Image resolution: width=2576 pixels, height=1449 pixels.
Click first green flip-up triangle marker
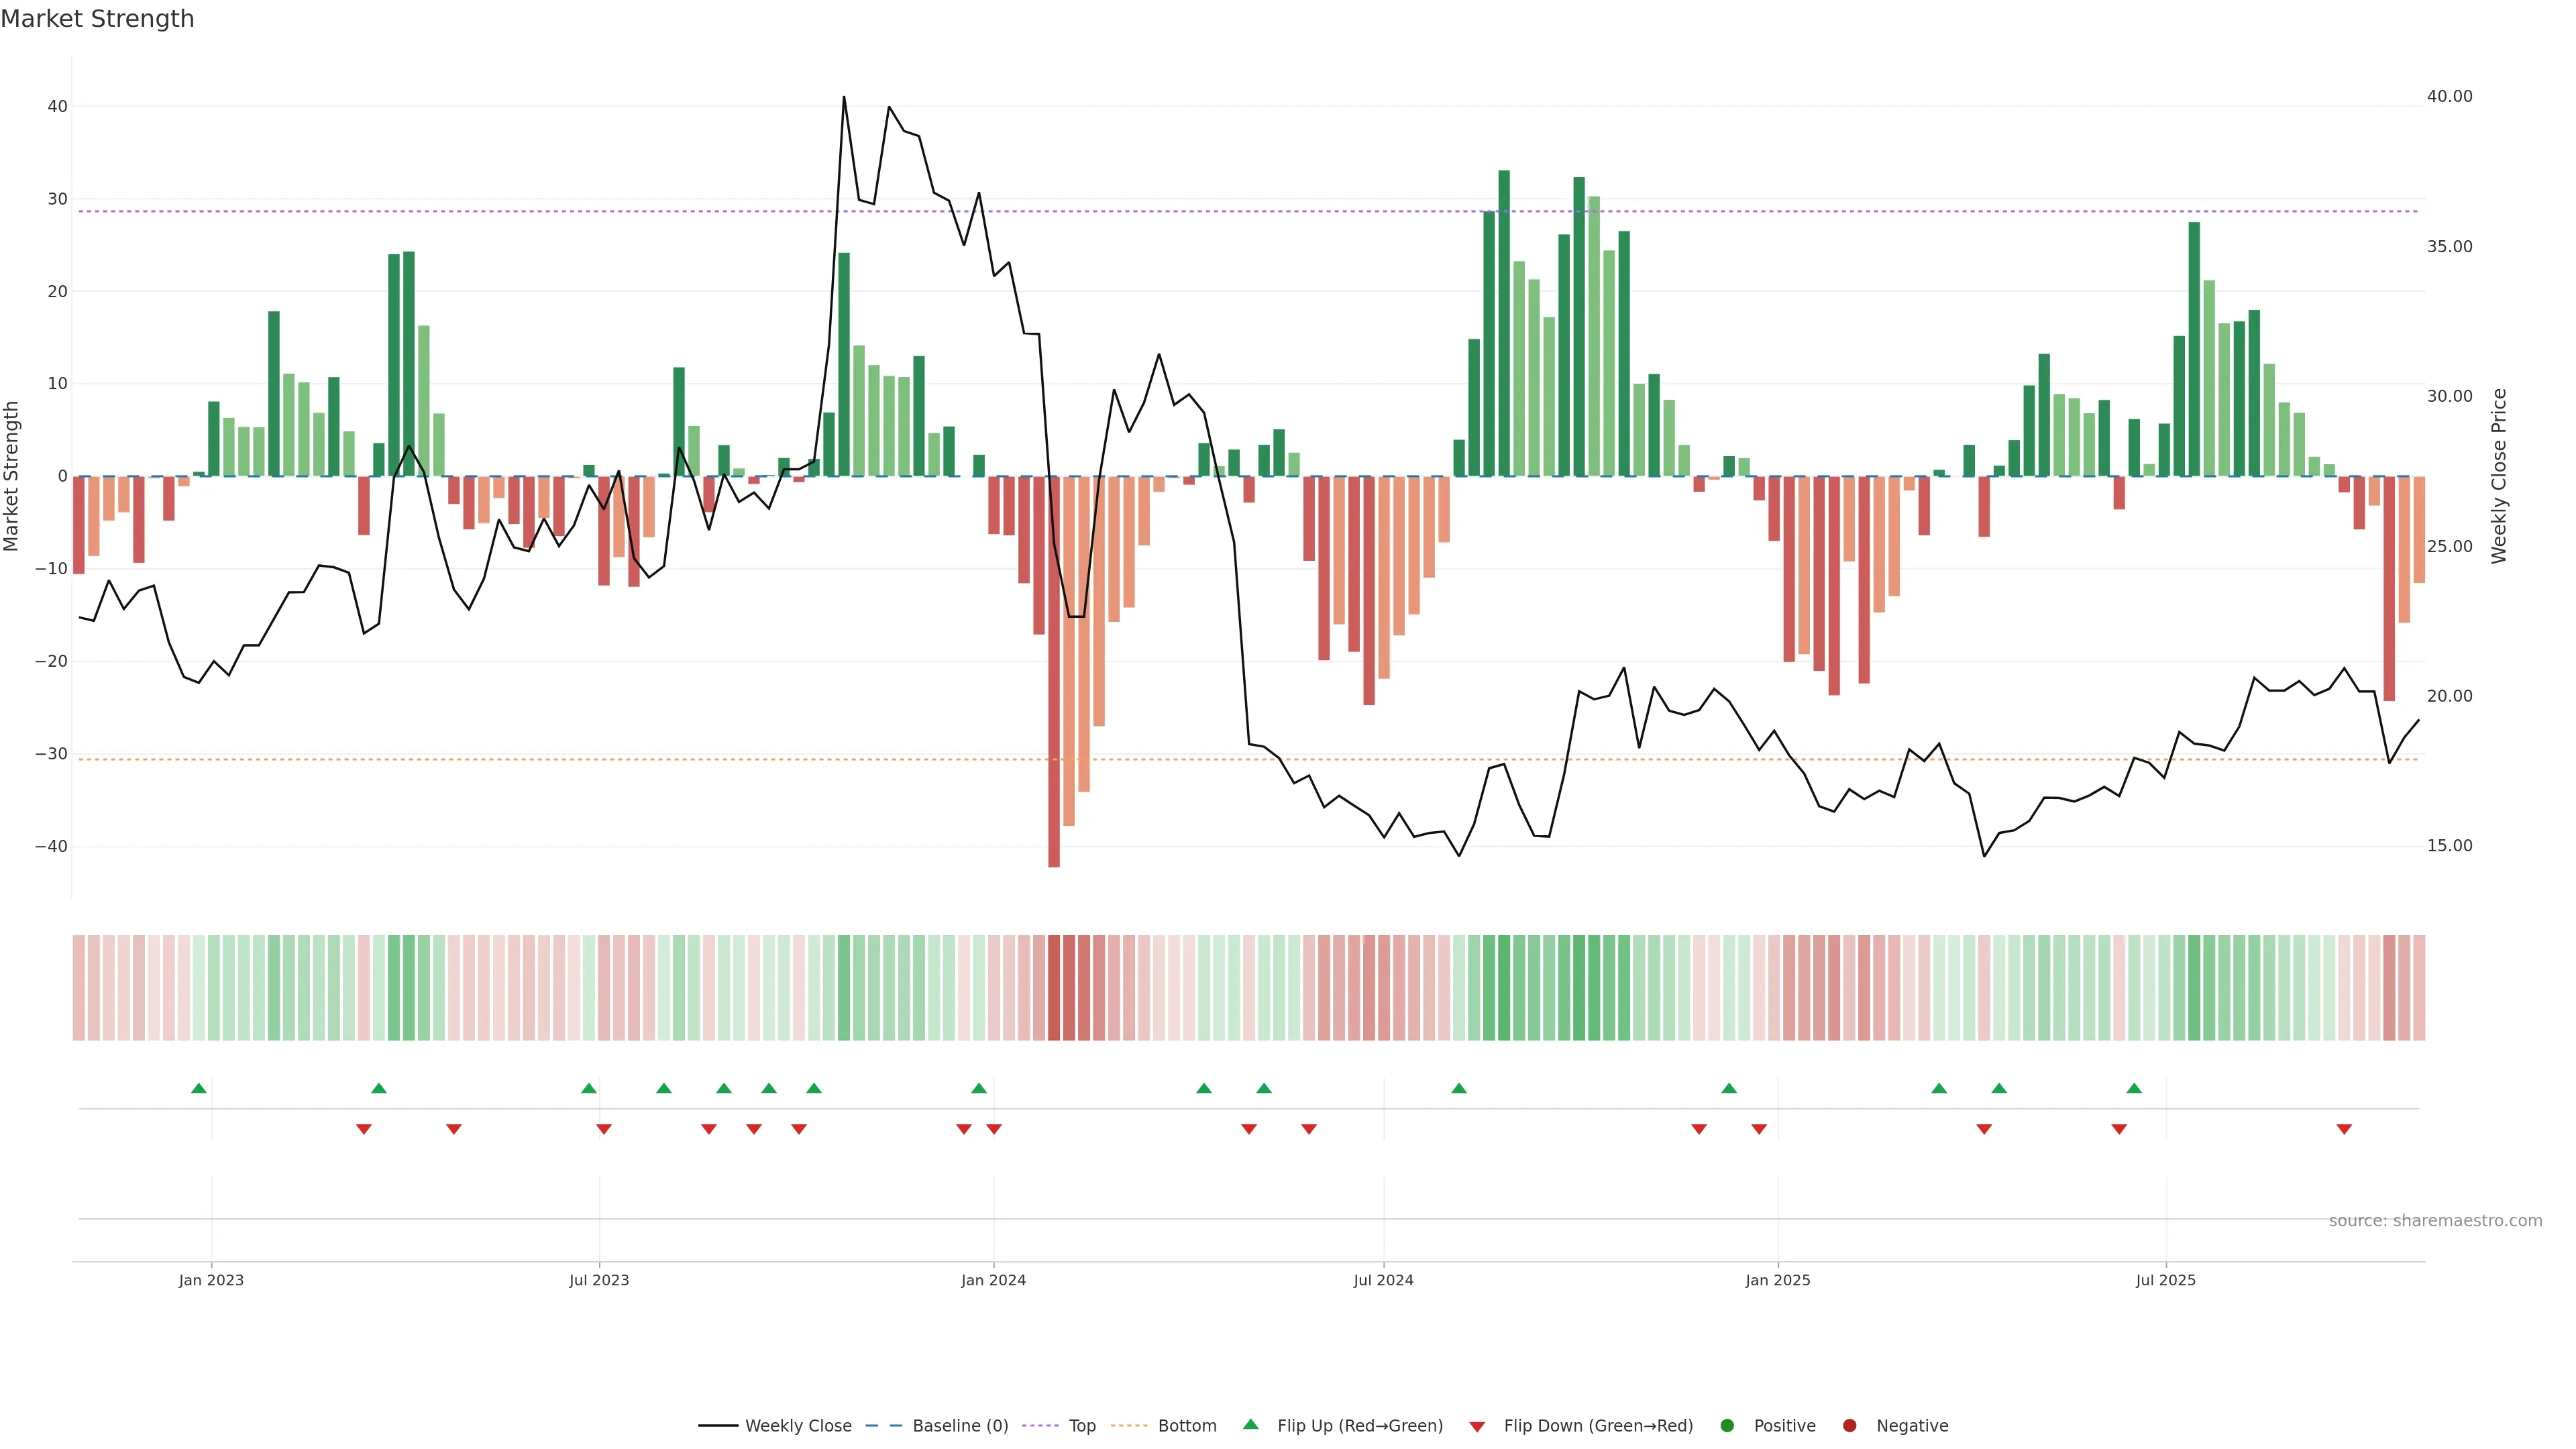[x=199, y=1088]
